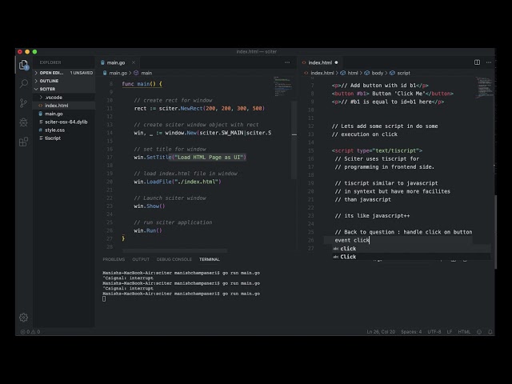The width and height of the screenshot is (512, 384).
Task: Open style.css in the file tree
Action: tap(64, 130)
